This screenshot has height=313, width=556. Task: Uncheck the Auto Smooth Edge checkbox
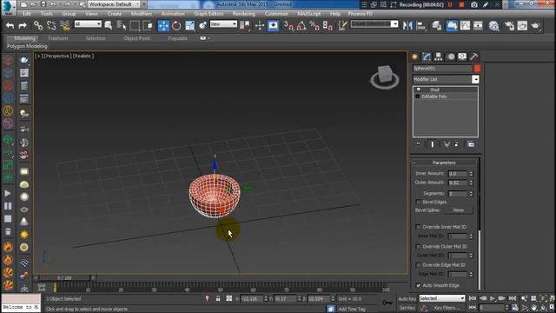[419, 285]
